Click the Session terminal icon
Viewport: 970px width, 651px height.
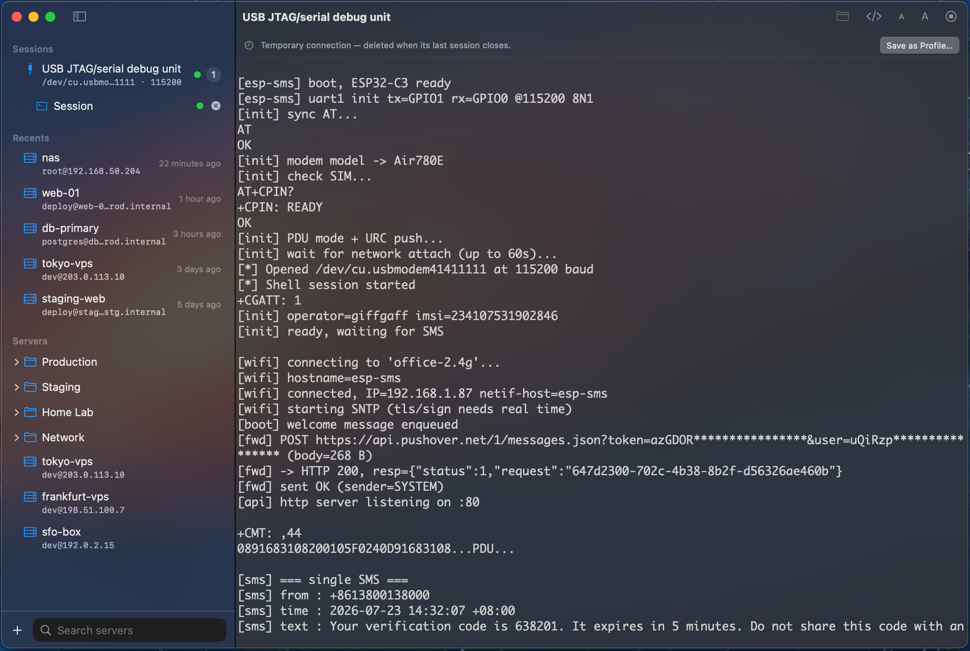pyautogui.click(x=41, y=106)
